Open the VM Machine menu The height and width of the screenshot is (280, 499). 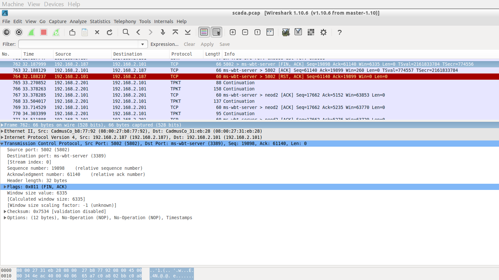pos(13,4)
